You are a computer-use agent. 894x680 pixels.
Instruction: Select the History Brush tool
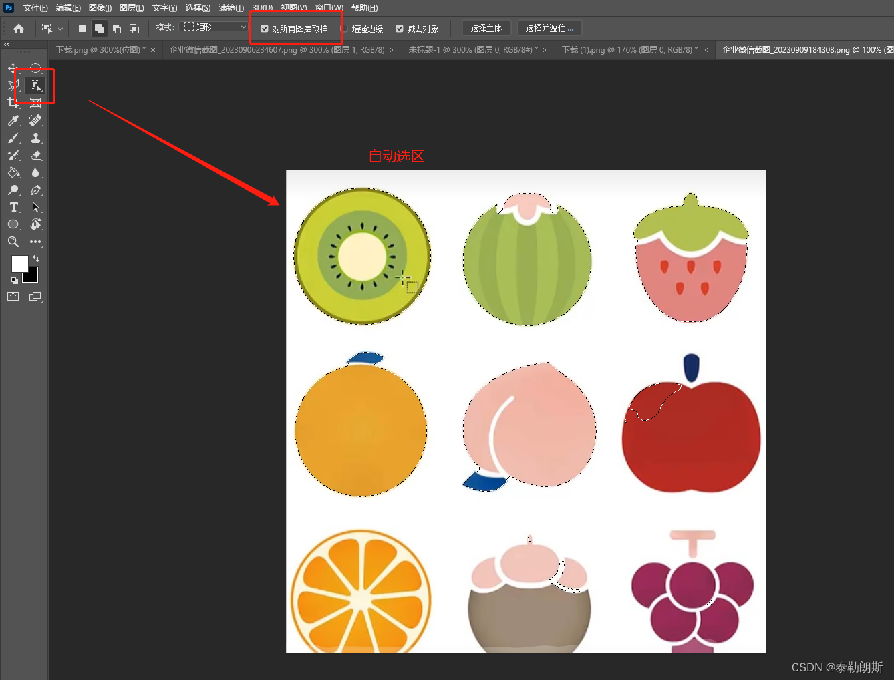(x=13, y=155)
